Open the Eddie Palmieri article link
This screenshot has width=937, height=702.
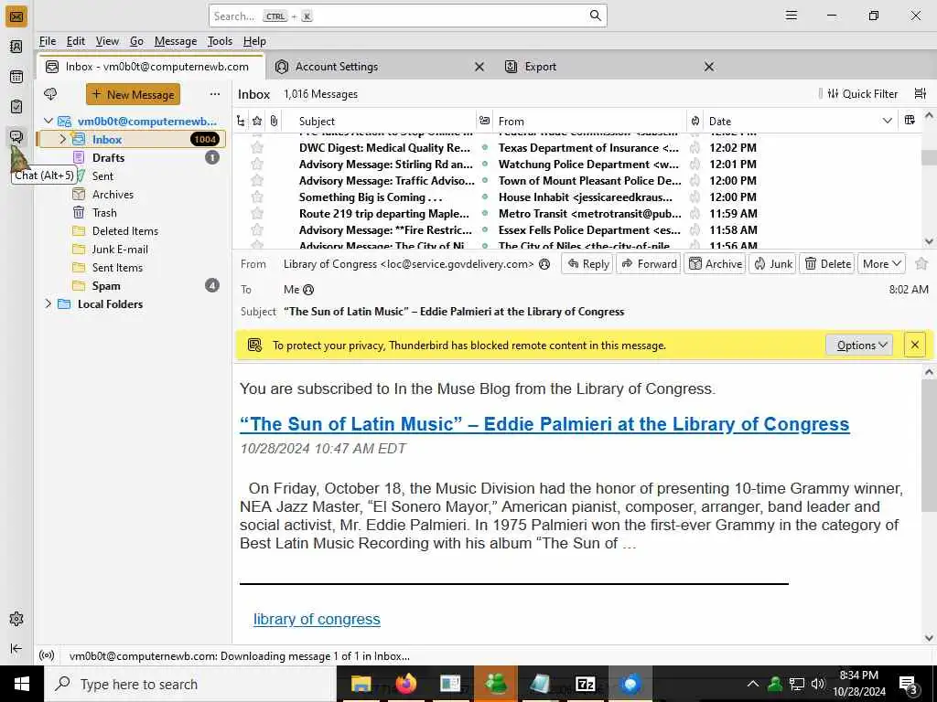(544, 424)
